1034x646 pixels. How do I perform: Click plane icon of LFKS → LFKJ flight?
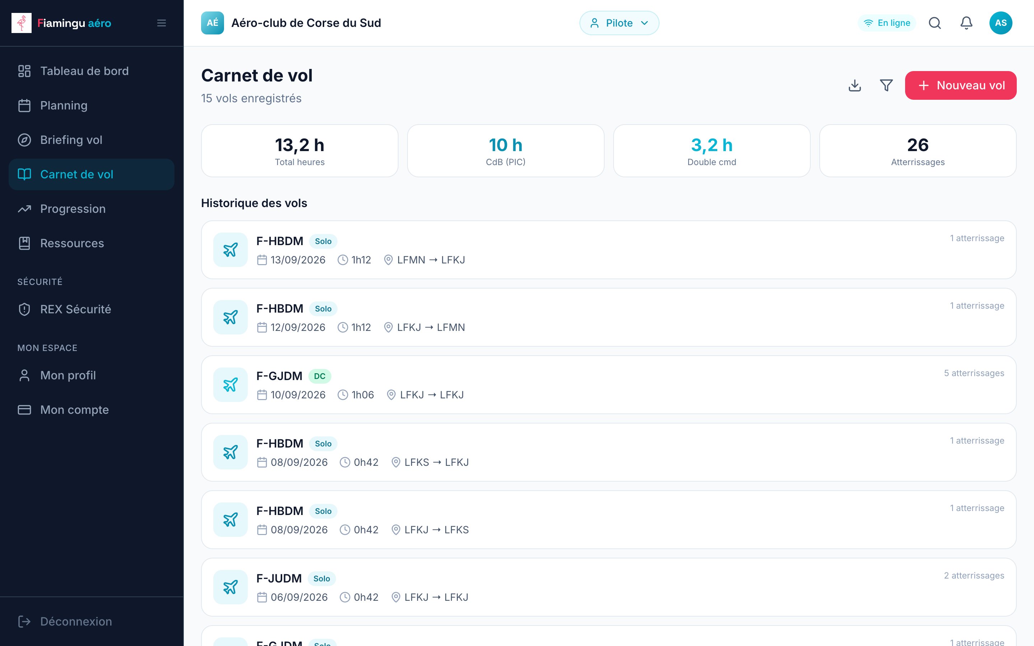[230, 453]
